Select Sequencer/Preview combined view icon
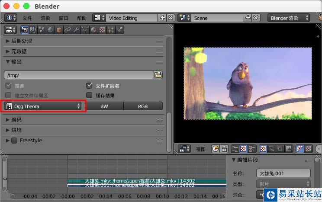The height and width of the screenshot is (202, 322). click(251, 149)
